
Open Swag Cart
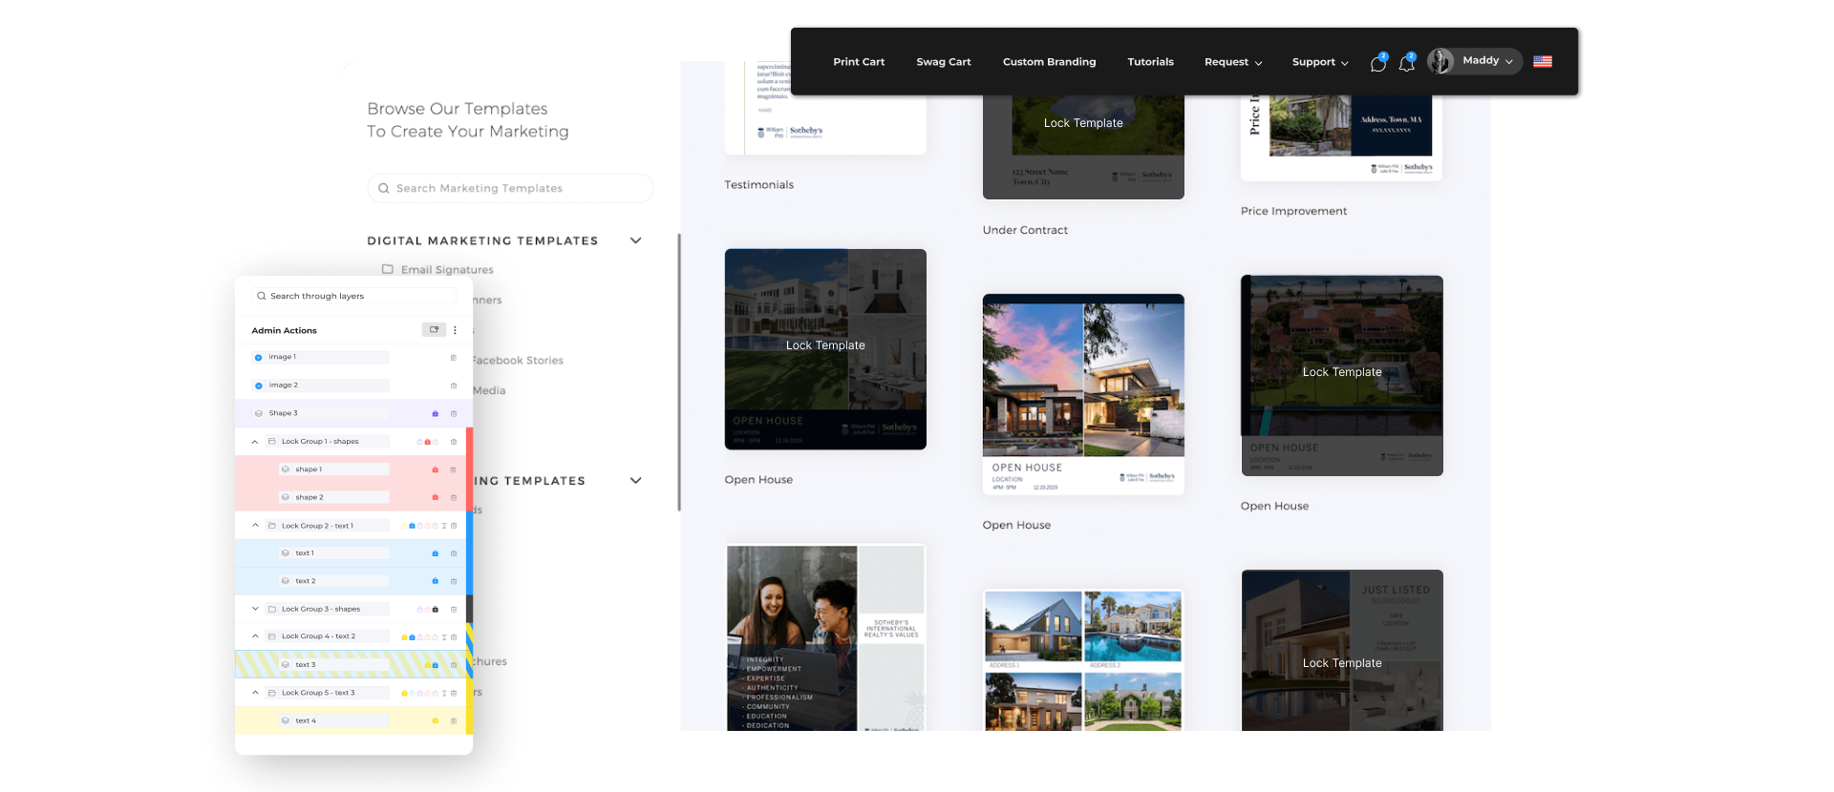(x=944, y=62)
